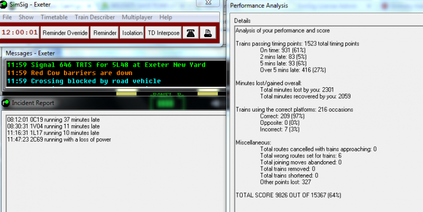The width and height of the screenshot is (423, 212).
Task: Click 'Over 5 mins late: 416 (27%)' line
Action: pyautogui.click(x=293, y=70)
